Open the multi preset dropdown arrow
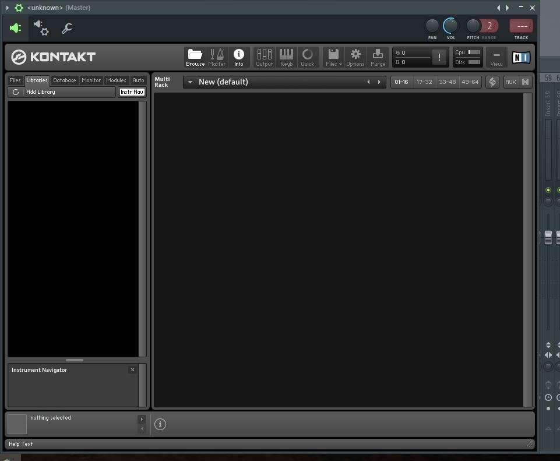Viewport: 560px width, 461px height. 191,82
